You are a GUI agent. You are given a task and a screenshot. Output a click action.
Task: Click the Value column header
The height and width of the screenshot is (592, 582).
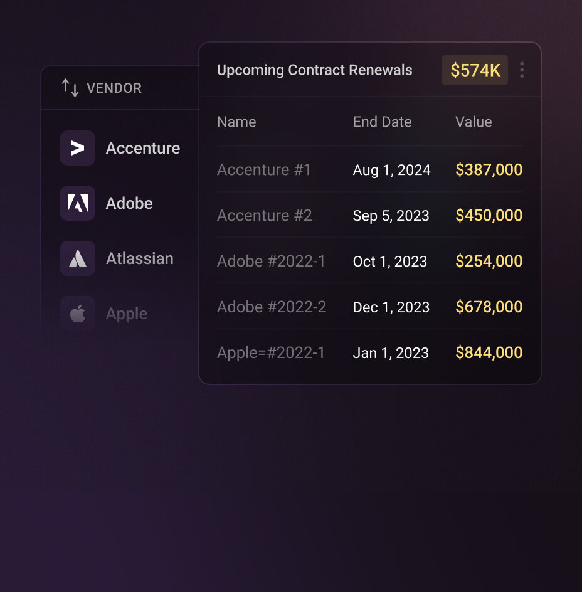point(474,122)
